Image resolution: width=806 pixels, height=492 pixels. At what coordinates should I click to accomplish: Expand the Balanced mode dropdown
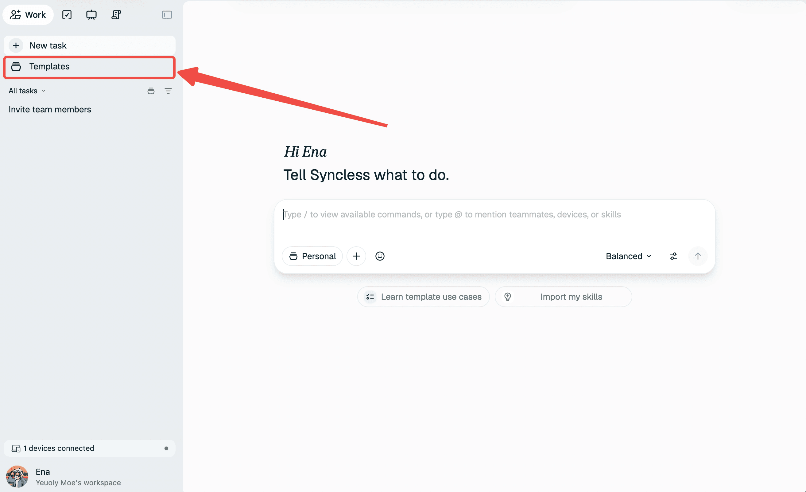click(x=628, y=256)
